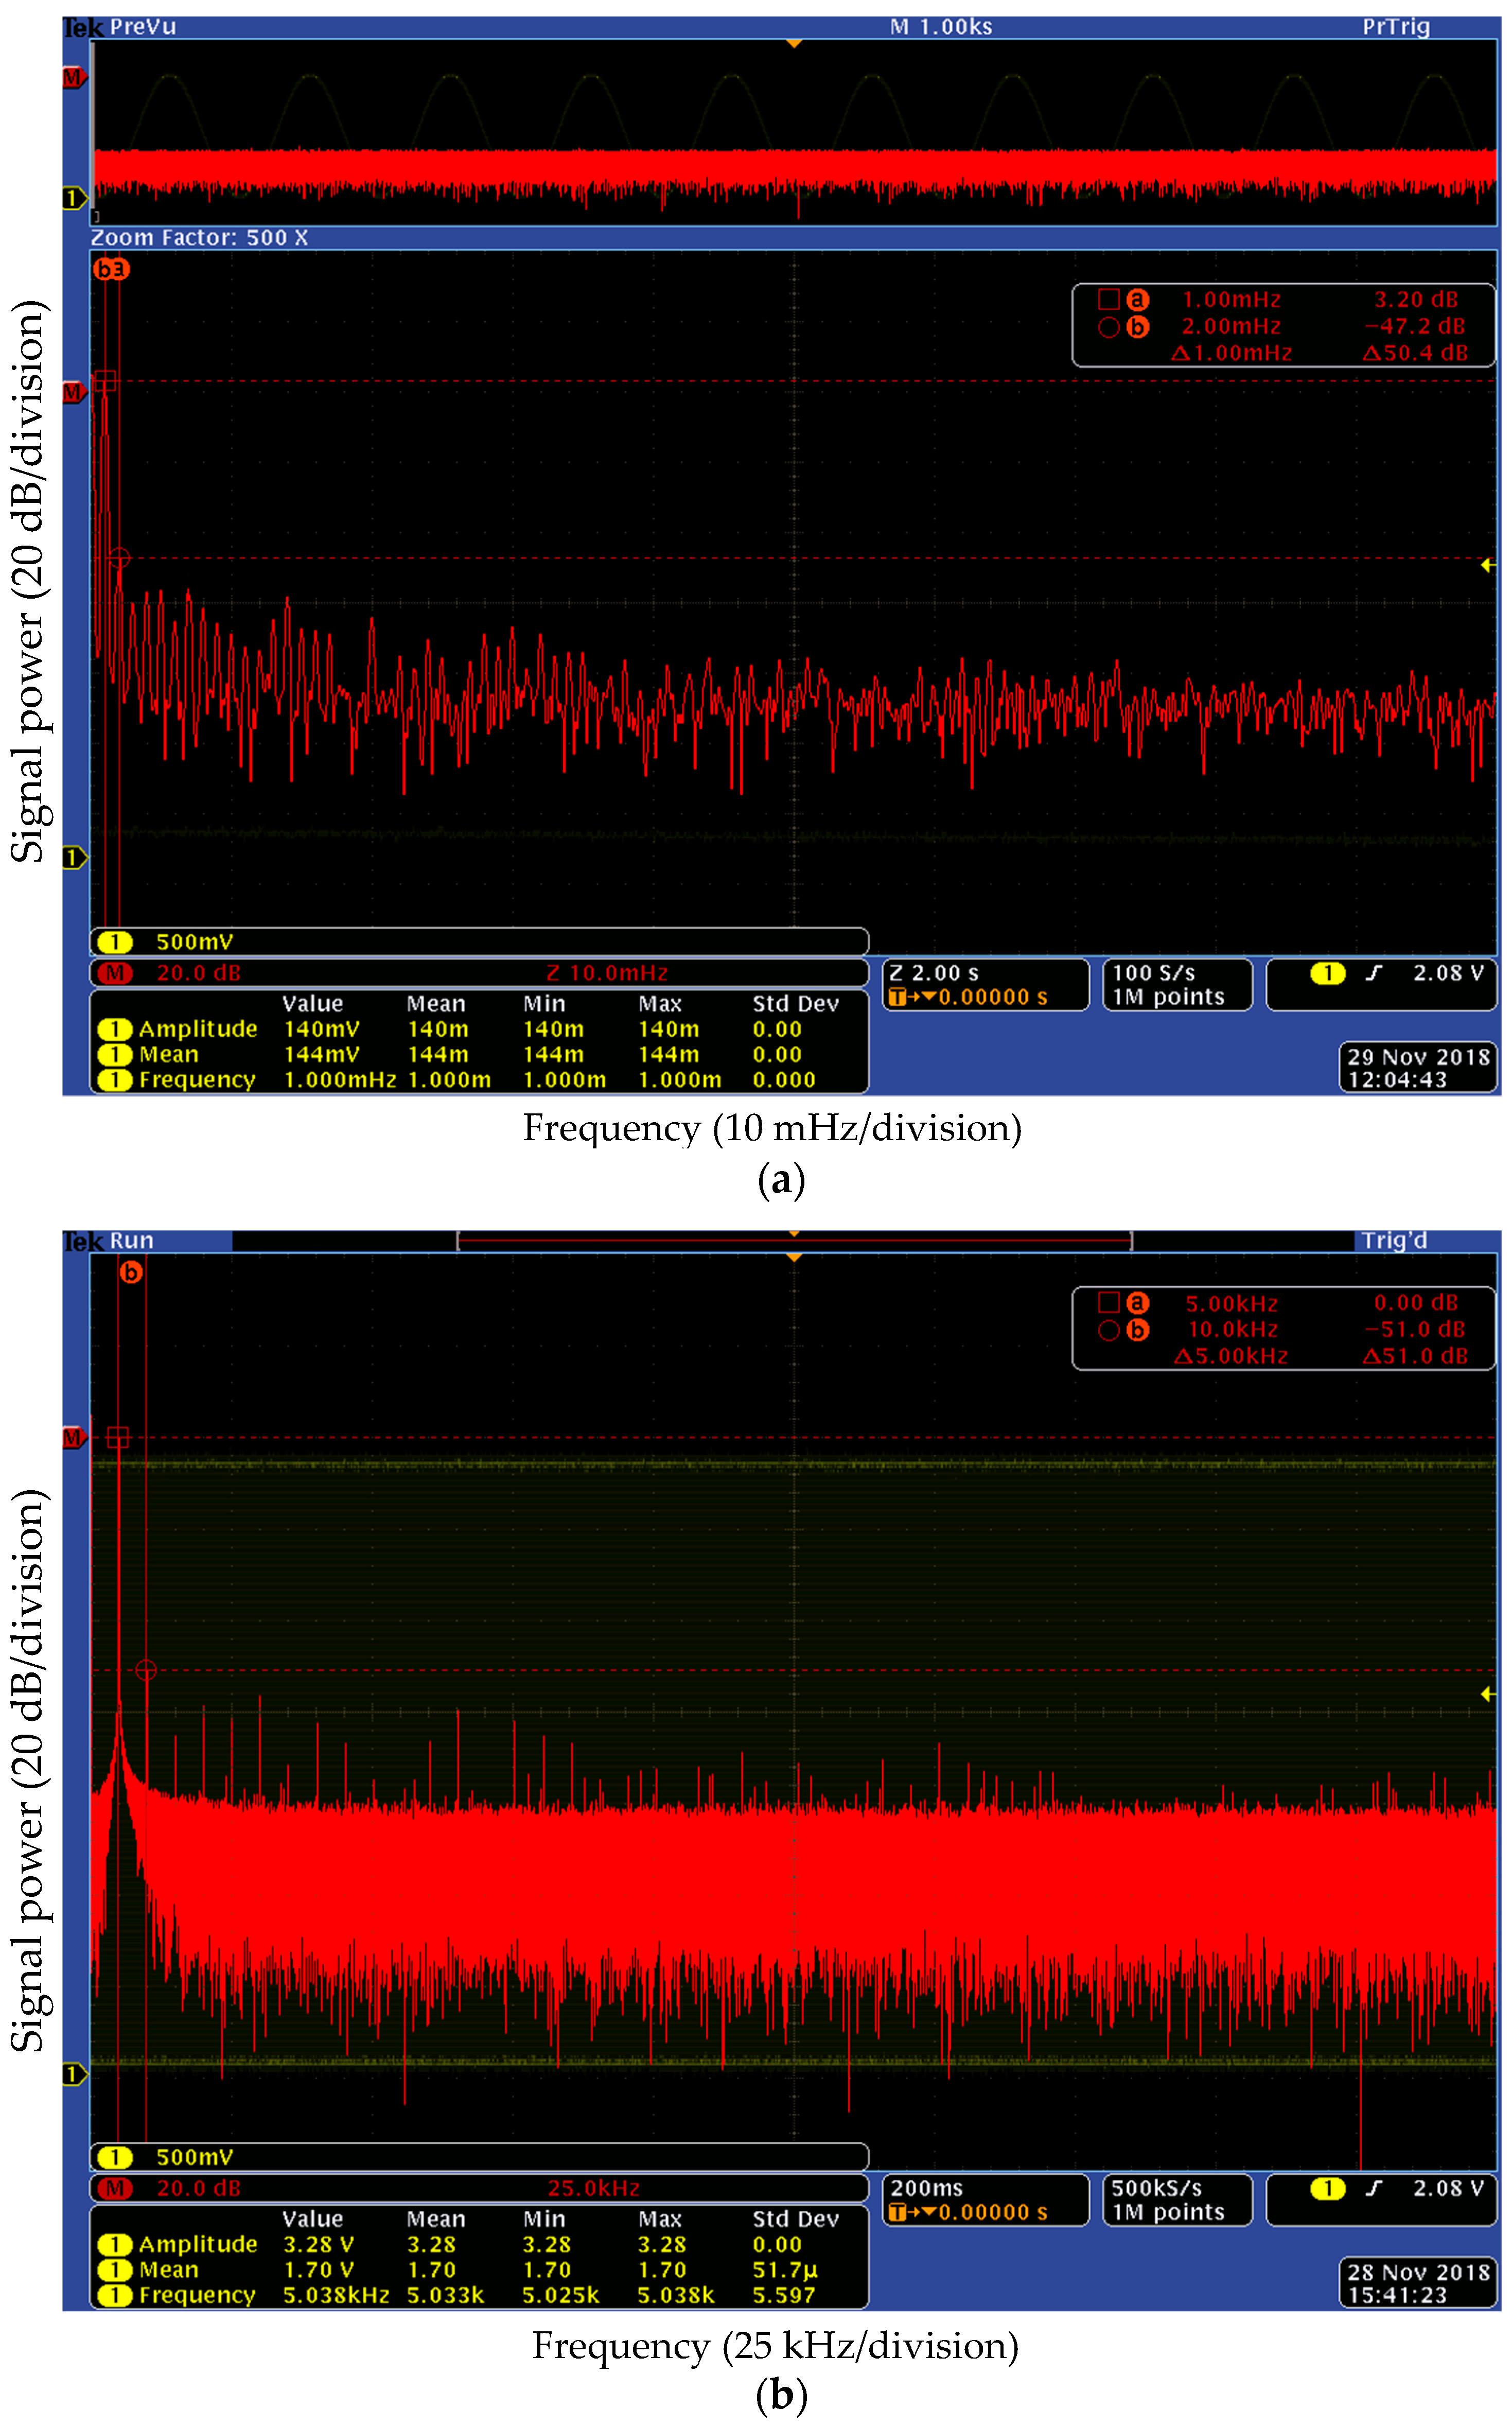The height and width of the screenshot is (2426, 1512).
Task: Select the square cursor a symbol in panel (a) readout box
Action: pos(1108,299)
